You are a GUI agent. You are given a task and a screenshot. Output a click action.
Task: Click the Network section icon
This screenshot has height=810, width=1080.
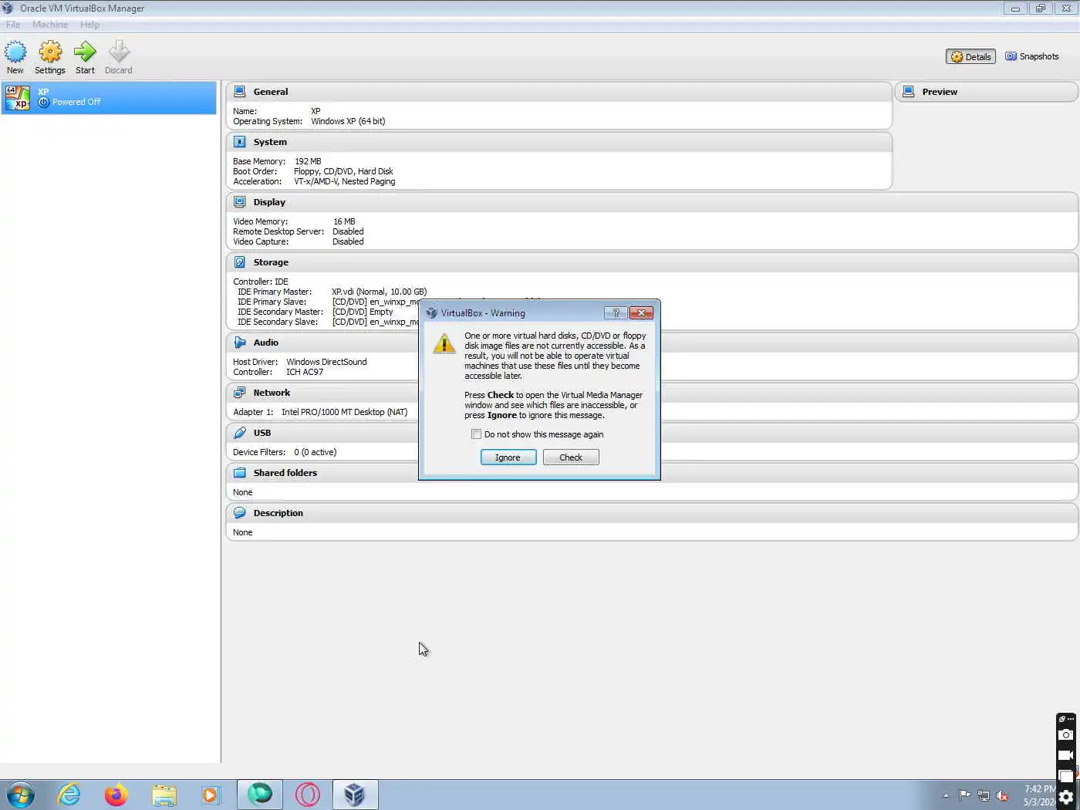(240, 393)
